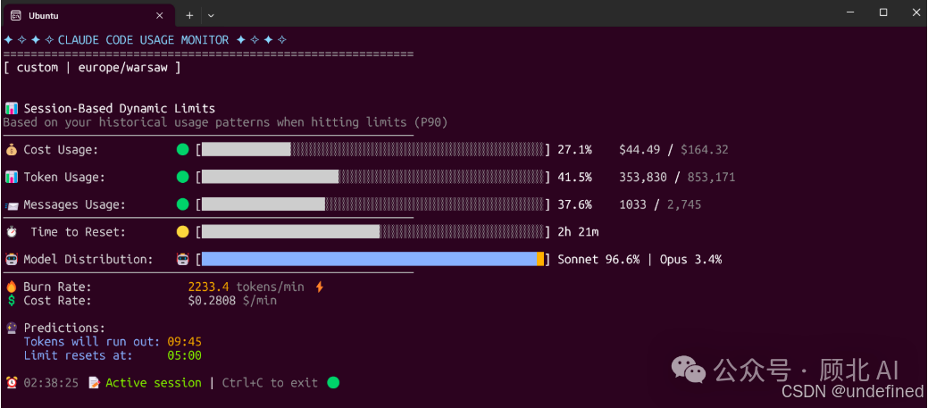This screenshot has height=408, width=928.
Task: Click the Session-Based Dynamic Limits heading
Action: coord(120,108)
